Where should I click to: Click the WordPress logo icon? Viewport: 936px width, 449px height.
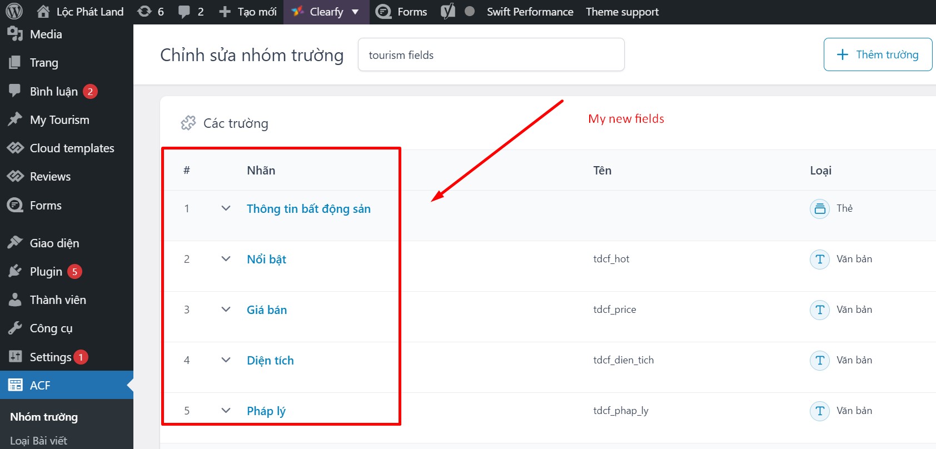tap(14, 12)
